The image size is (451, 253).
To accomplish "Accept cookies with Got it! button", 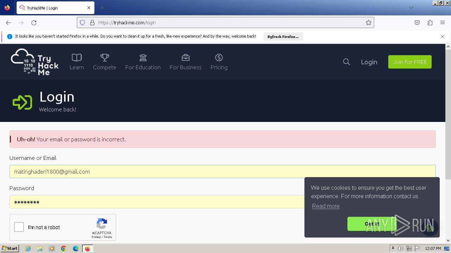I will [x=372, y=224].
